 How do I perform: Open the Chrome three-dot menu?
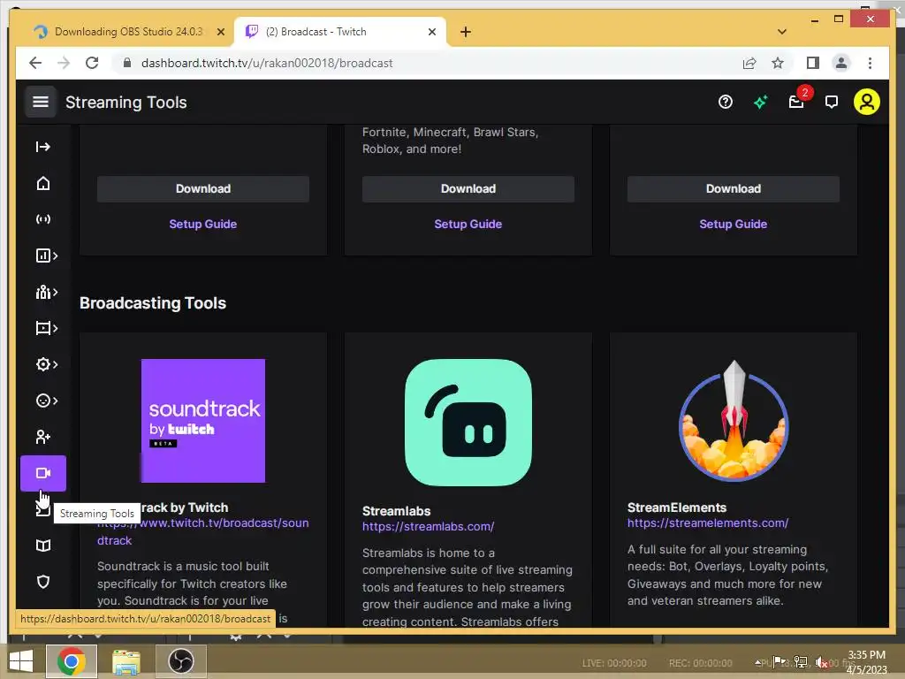[870, 63]
